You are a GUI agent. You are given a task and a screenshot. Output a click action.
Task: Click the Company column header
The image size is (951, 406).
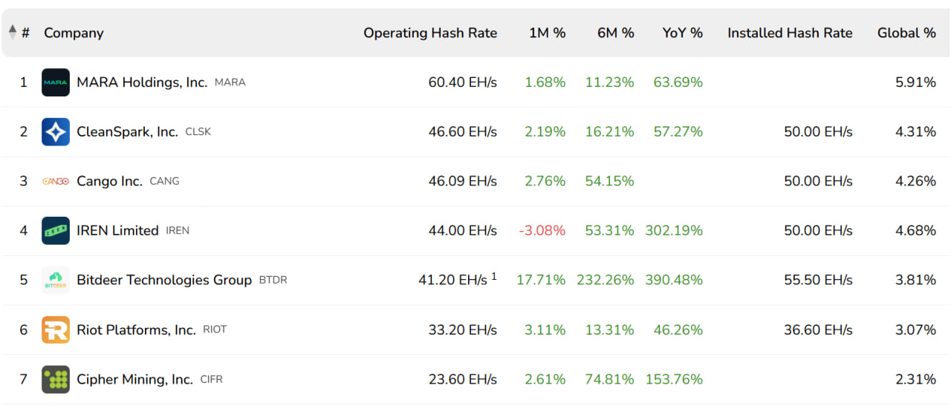[x=74, y=33]
